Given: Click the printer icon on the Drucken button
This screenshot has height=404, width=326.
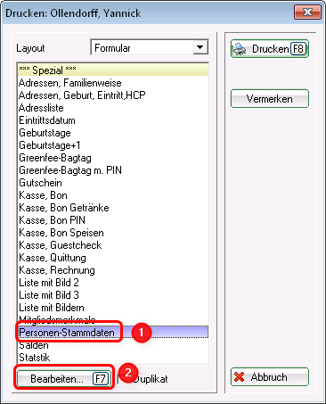Looking at the screenshot, I should [240, 49].
